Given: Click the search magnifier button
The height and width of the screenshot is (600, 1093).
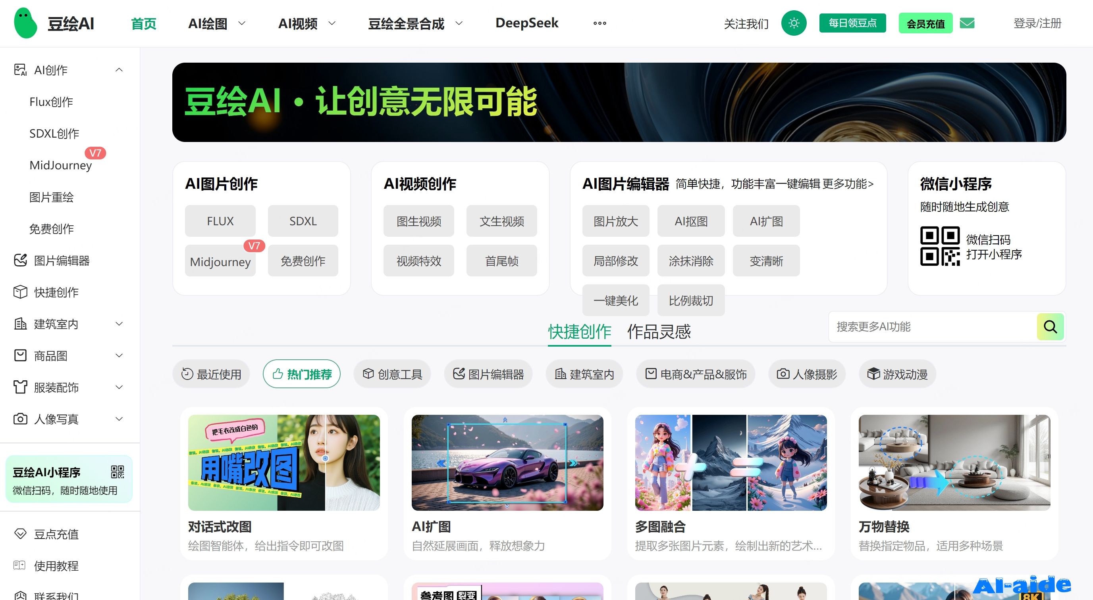Looking at the screenshot, I should pyautogui.click(x=1050, y=327).
